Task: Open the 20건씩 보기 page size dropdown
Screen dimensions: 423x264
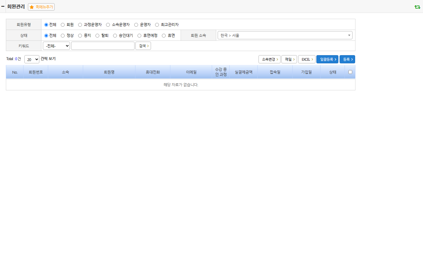Action: [32, 59]
